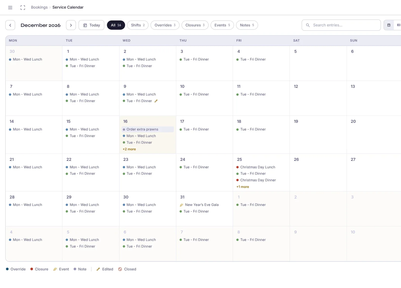The height and width of the screenshot is (288, 401).
Task: Select the December 12 day cell
Action: tap(318, 98)
